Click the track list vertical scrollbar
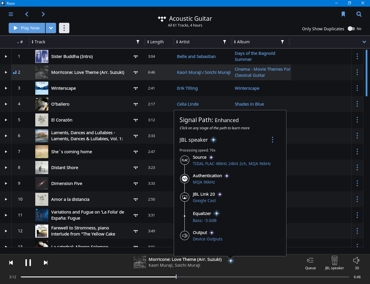The height and width of the screenshot is (284, 370). click(x=367, y=73)
